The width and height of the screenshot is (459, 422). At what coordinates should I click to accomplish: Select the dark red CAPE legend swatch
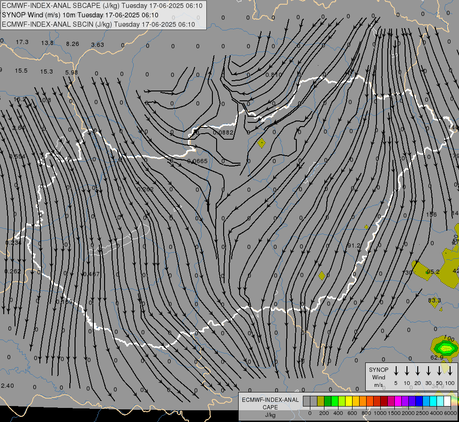point(384,401)
